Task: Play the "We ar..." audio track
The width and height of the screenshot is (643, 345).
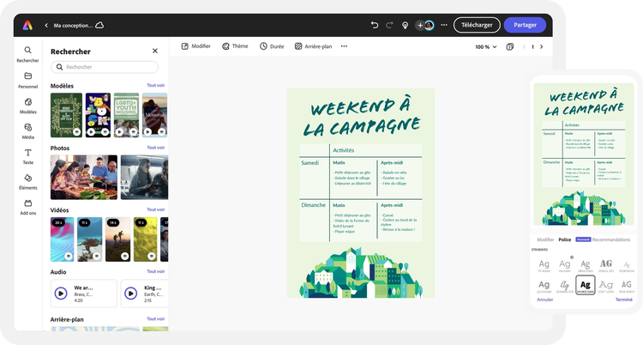Action: point(61,294)
